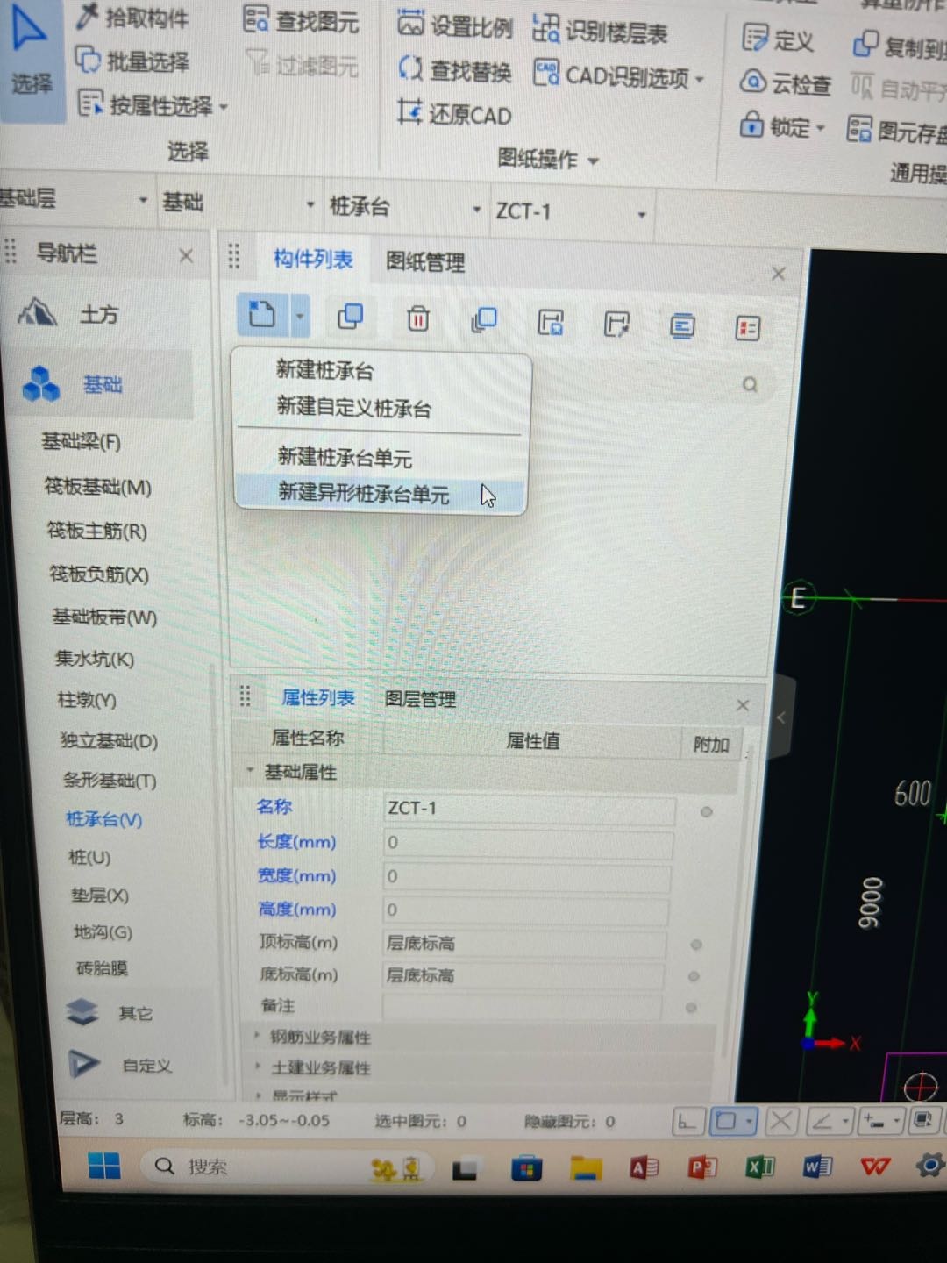947x1263 pixels.
Task: Select 桩(U) item
Action: [x=89, y=857]
